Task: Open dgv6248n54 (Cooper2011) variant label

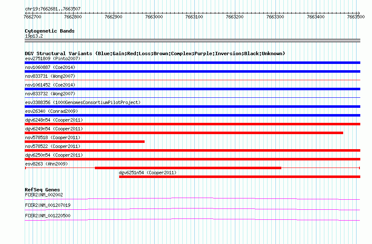Action: tap(54, 120)
